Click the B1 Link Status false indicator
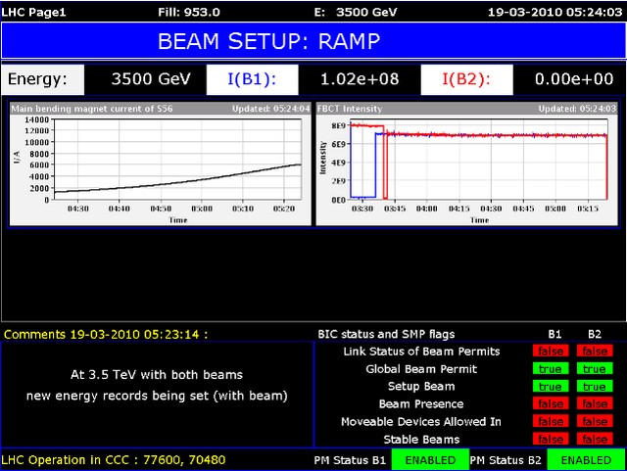Screen dimensions: 627x471 [x=551, y=352]
